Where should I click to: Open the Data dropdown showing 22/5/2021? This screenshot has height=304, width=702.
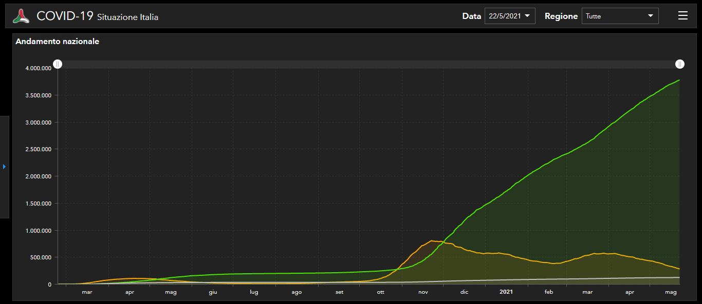tap(509, 16)
